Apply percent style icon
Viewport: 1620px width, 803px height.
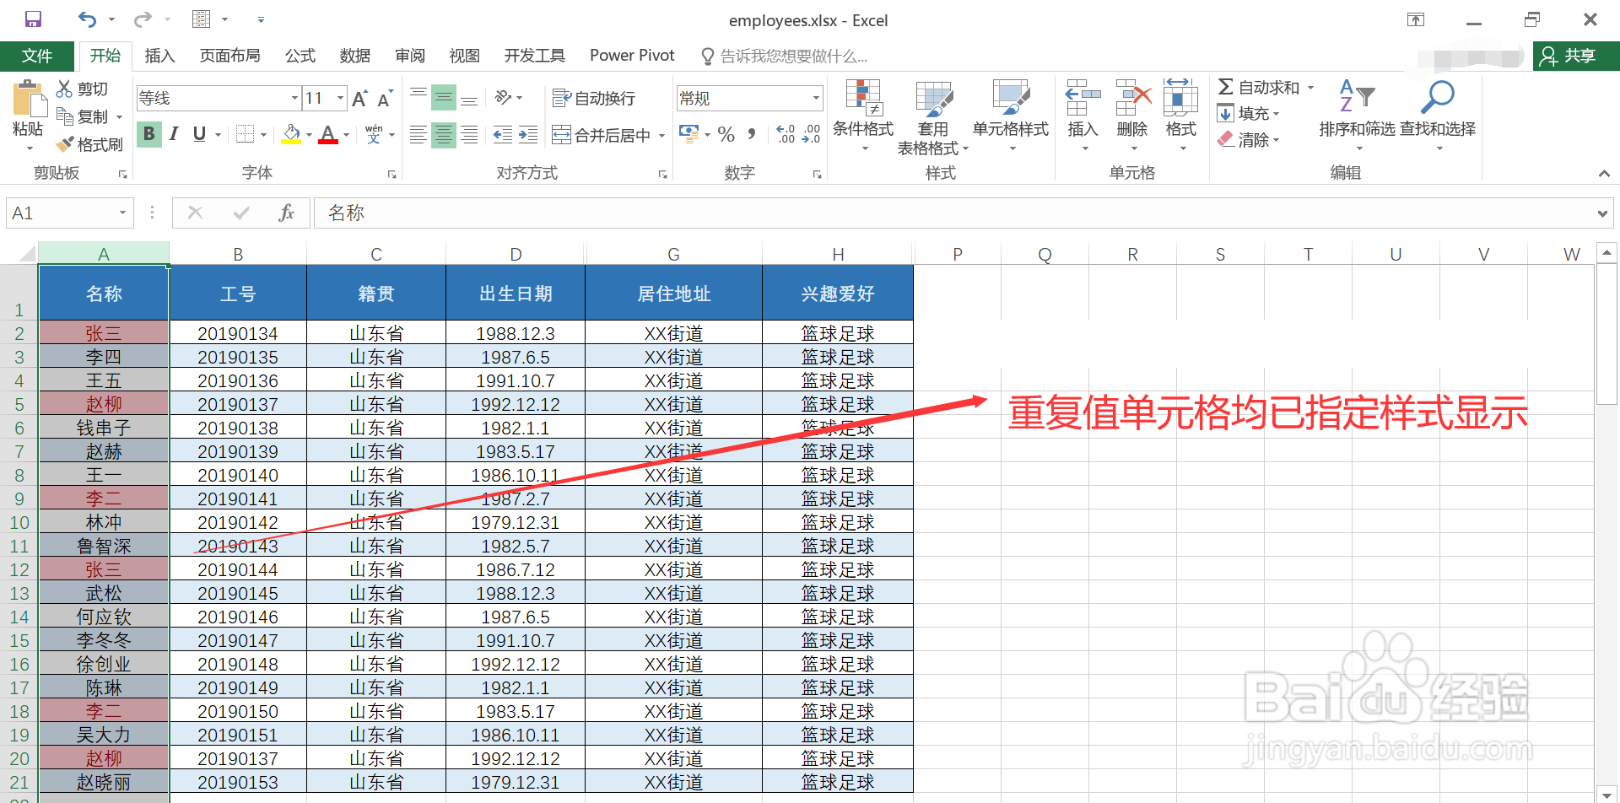[726, 134]
